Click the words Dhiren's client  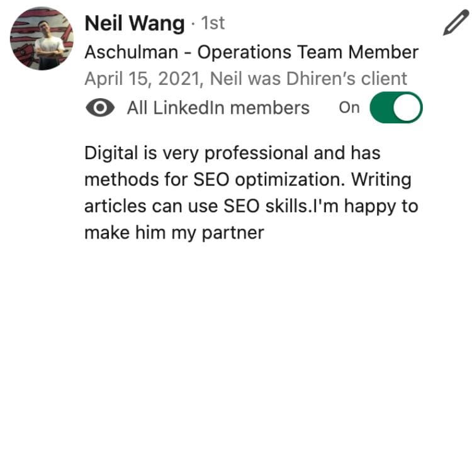click(347, 79)
